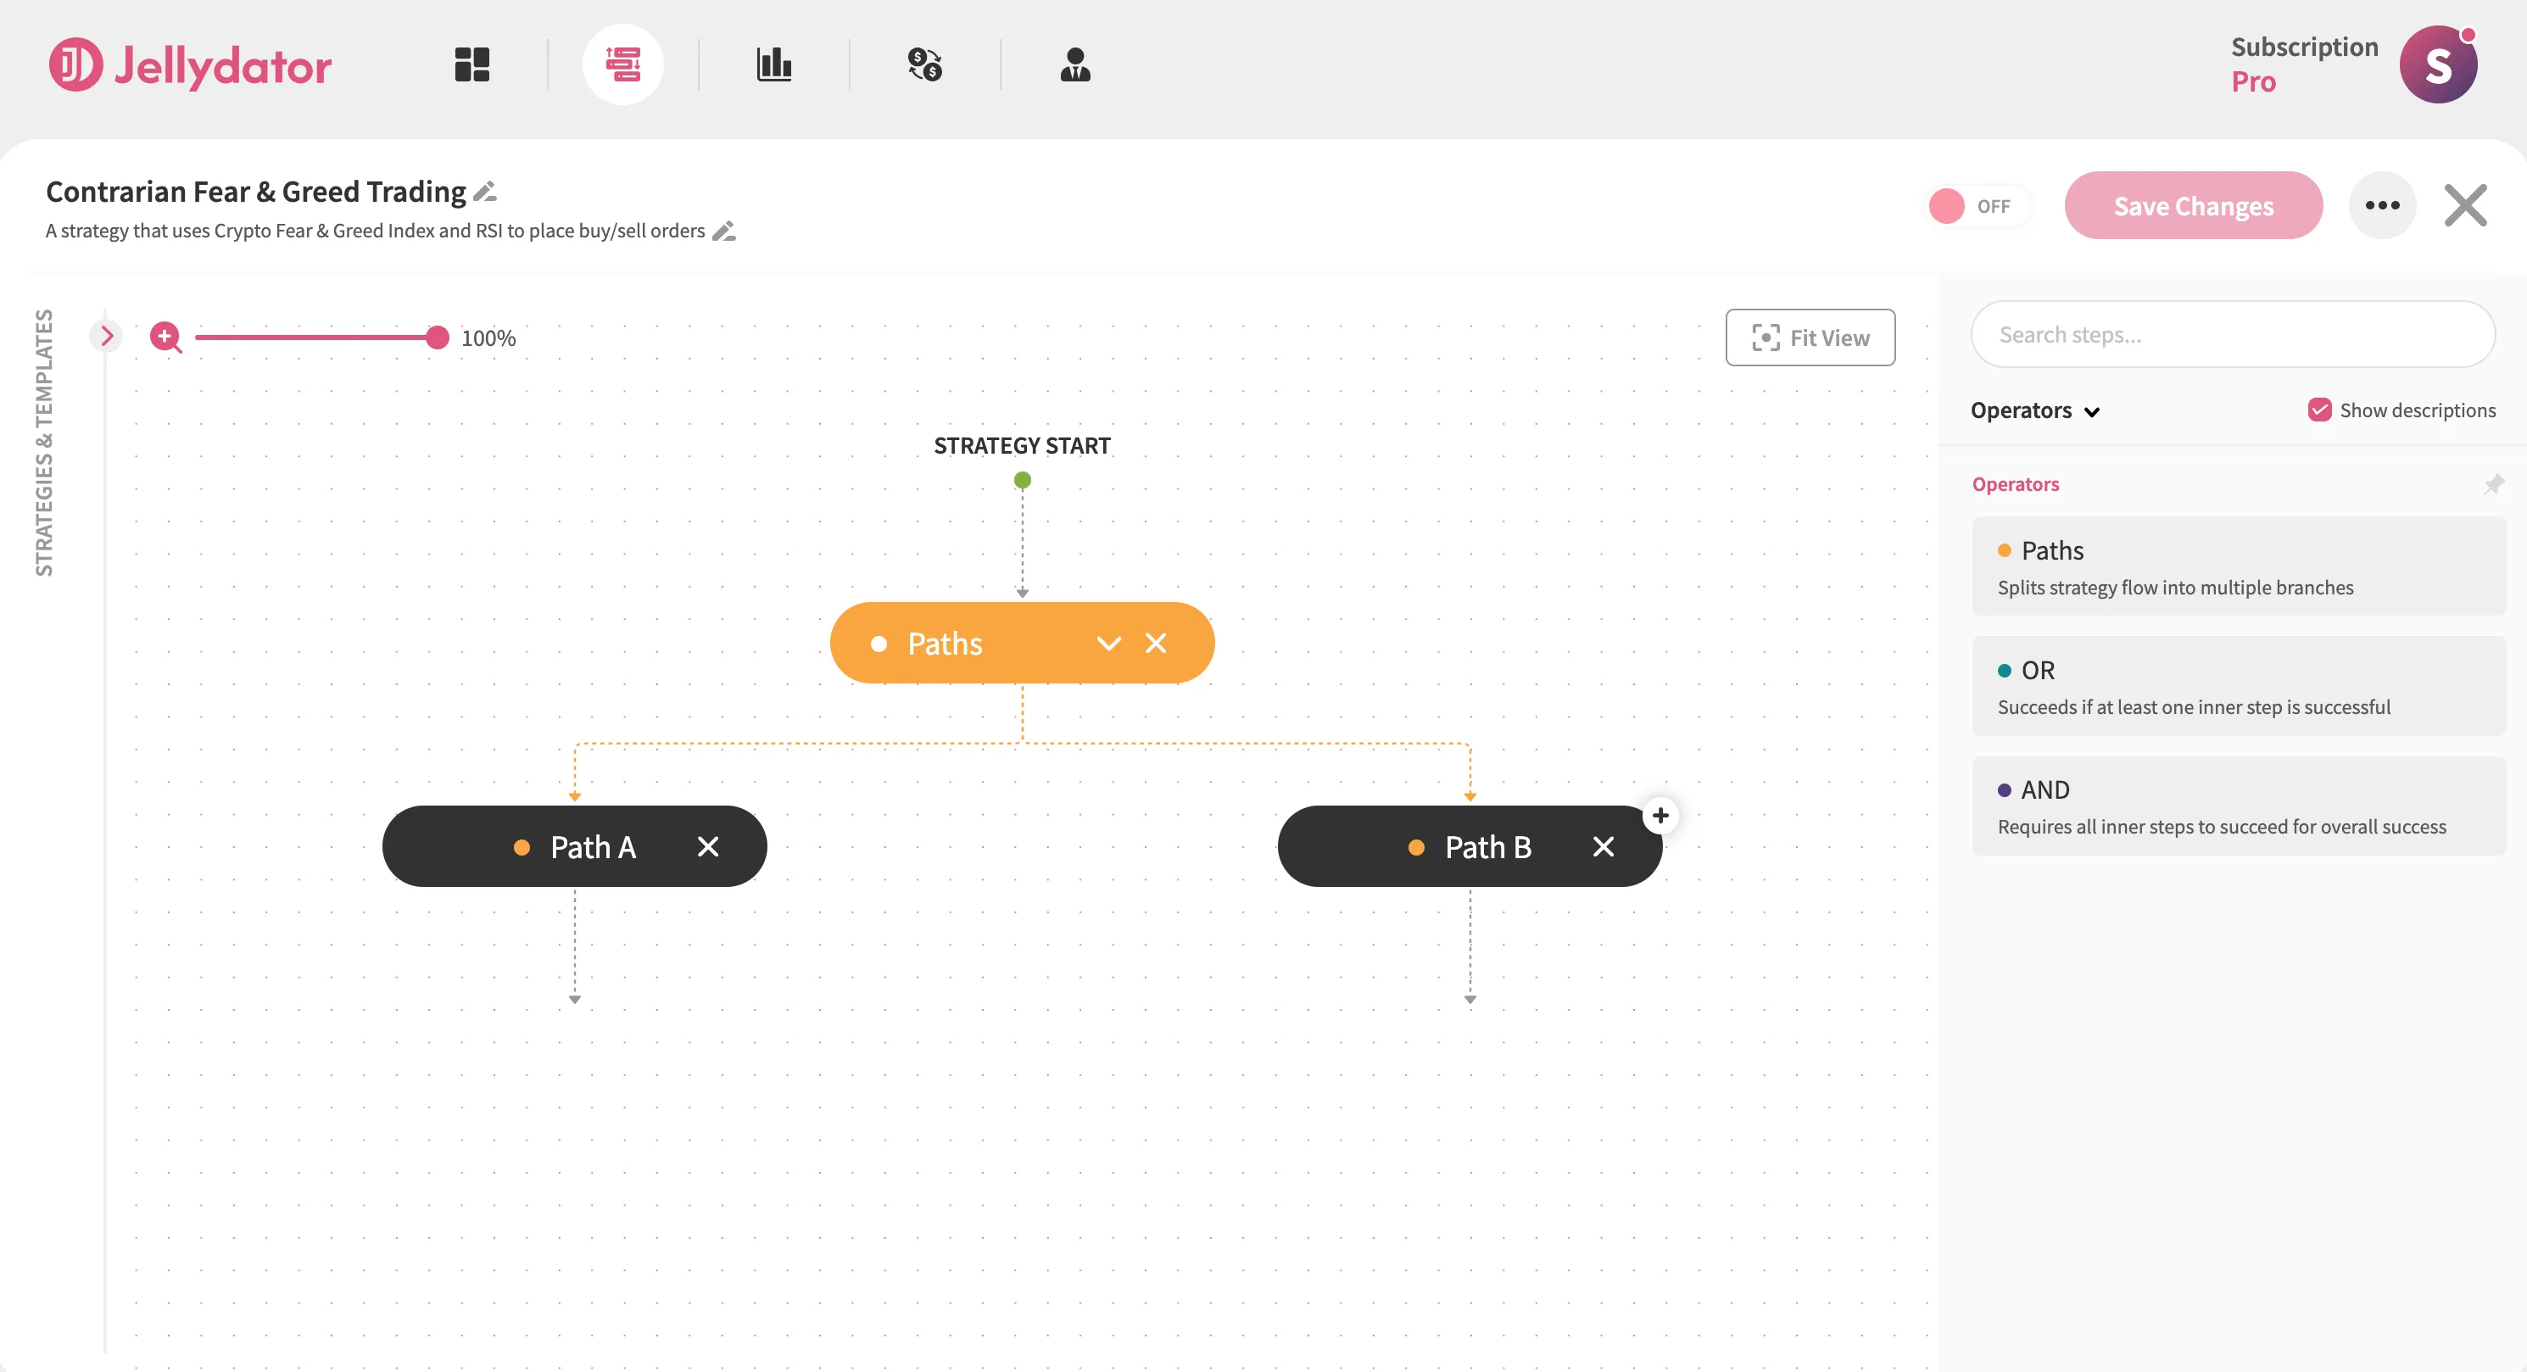Edit the strategy description with the pencil icon
The height and width of the screenshot is (1372, 2527).
pos(724,231)
